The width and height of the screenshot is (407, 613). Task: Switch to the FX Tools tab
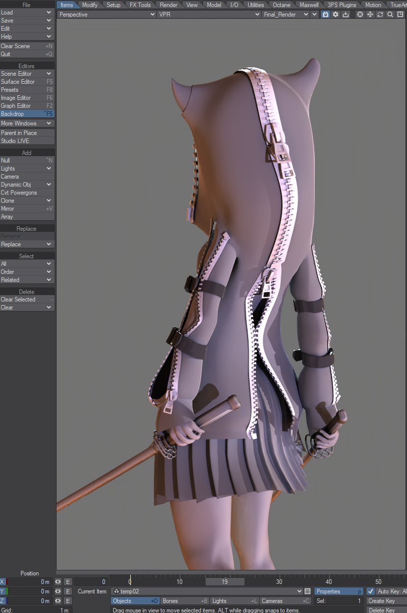[140, 5]
